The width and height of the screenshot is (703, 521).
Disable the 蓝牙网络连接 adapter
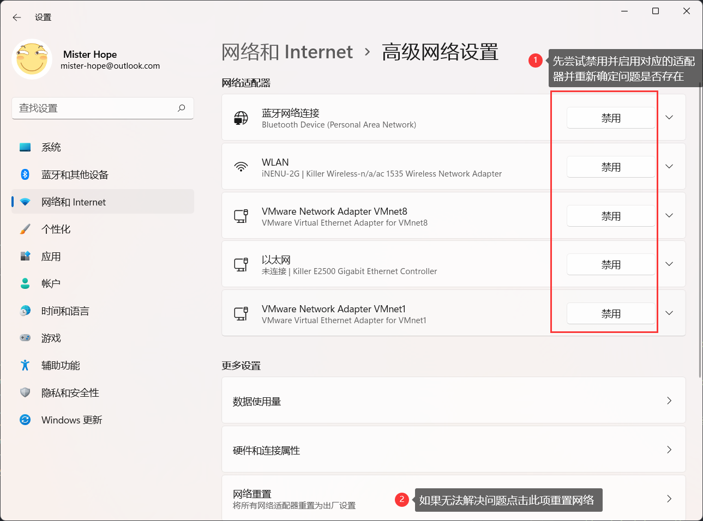tap(611, 118)
